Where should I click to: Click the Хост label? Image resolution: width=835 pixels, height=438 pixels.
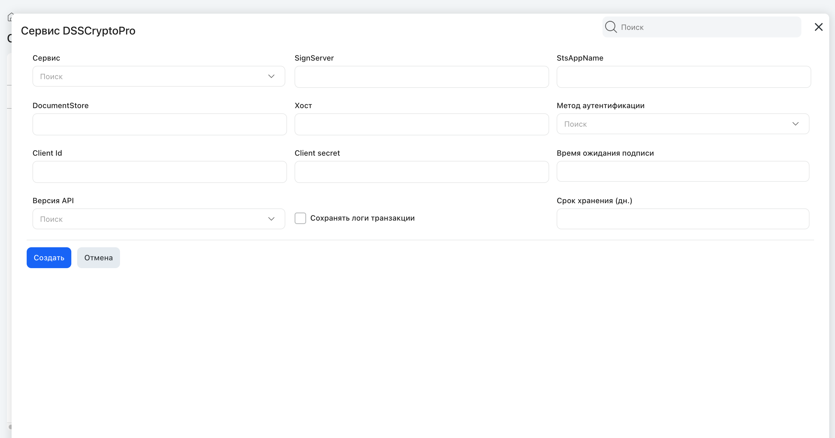(x=303, y=106)
